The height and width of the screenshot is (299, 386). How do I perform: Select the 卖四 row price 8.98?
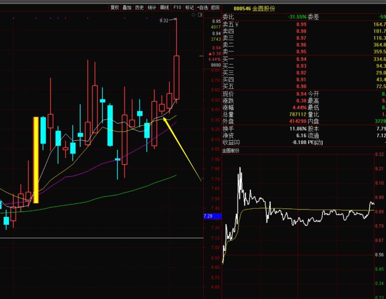coord(301,32)
